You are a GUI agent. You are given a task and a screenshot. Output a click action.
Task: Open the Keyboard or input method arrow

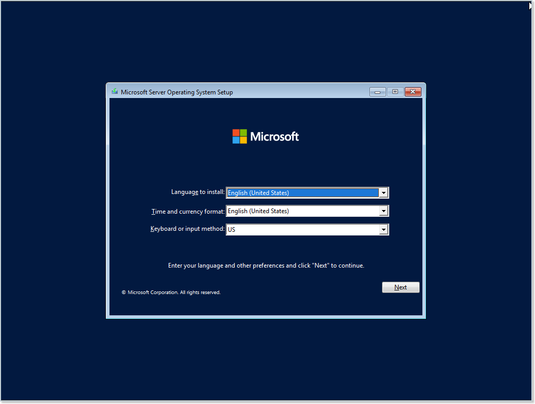(383, 230)
